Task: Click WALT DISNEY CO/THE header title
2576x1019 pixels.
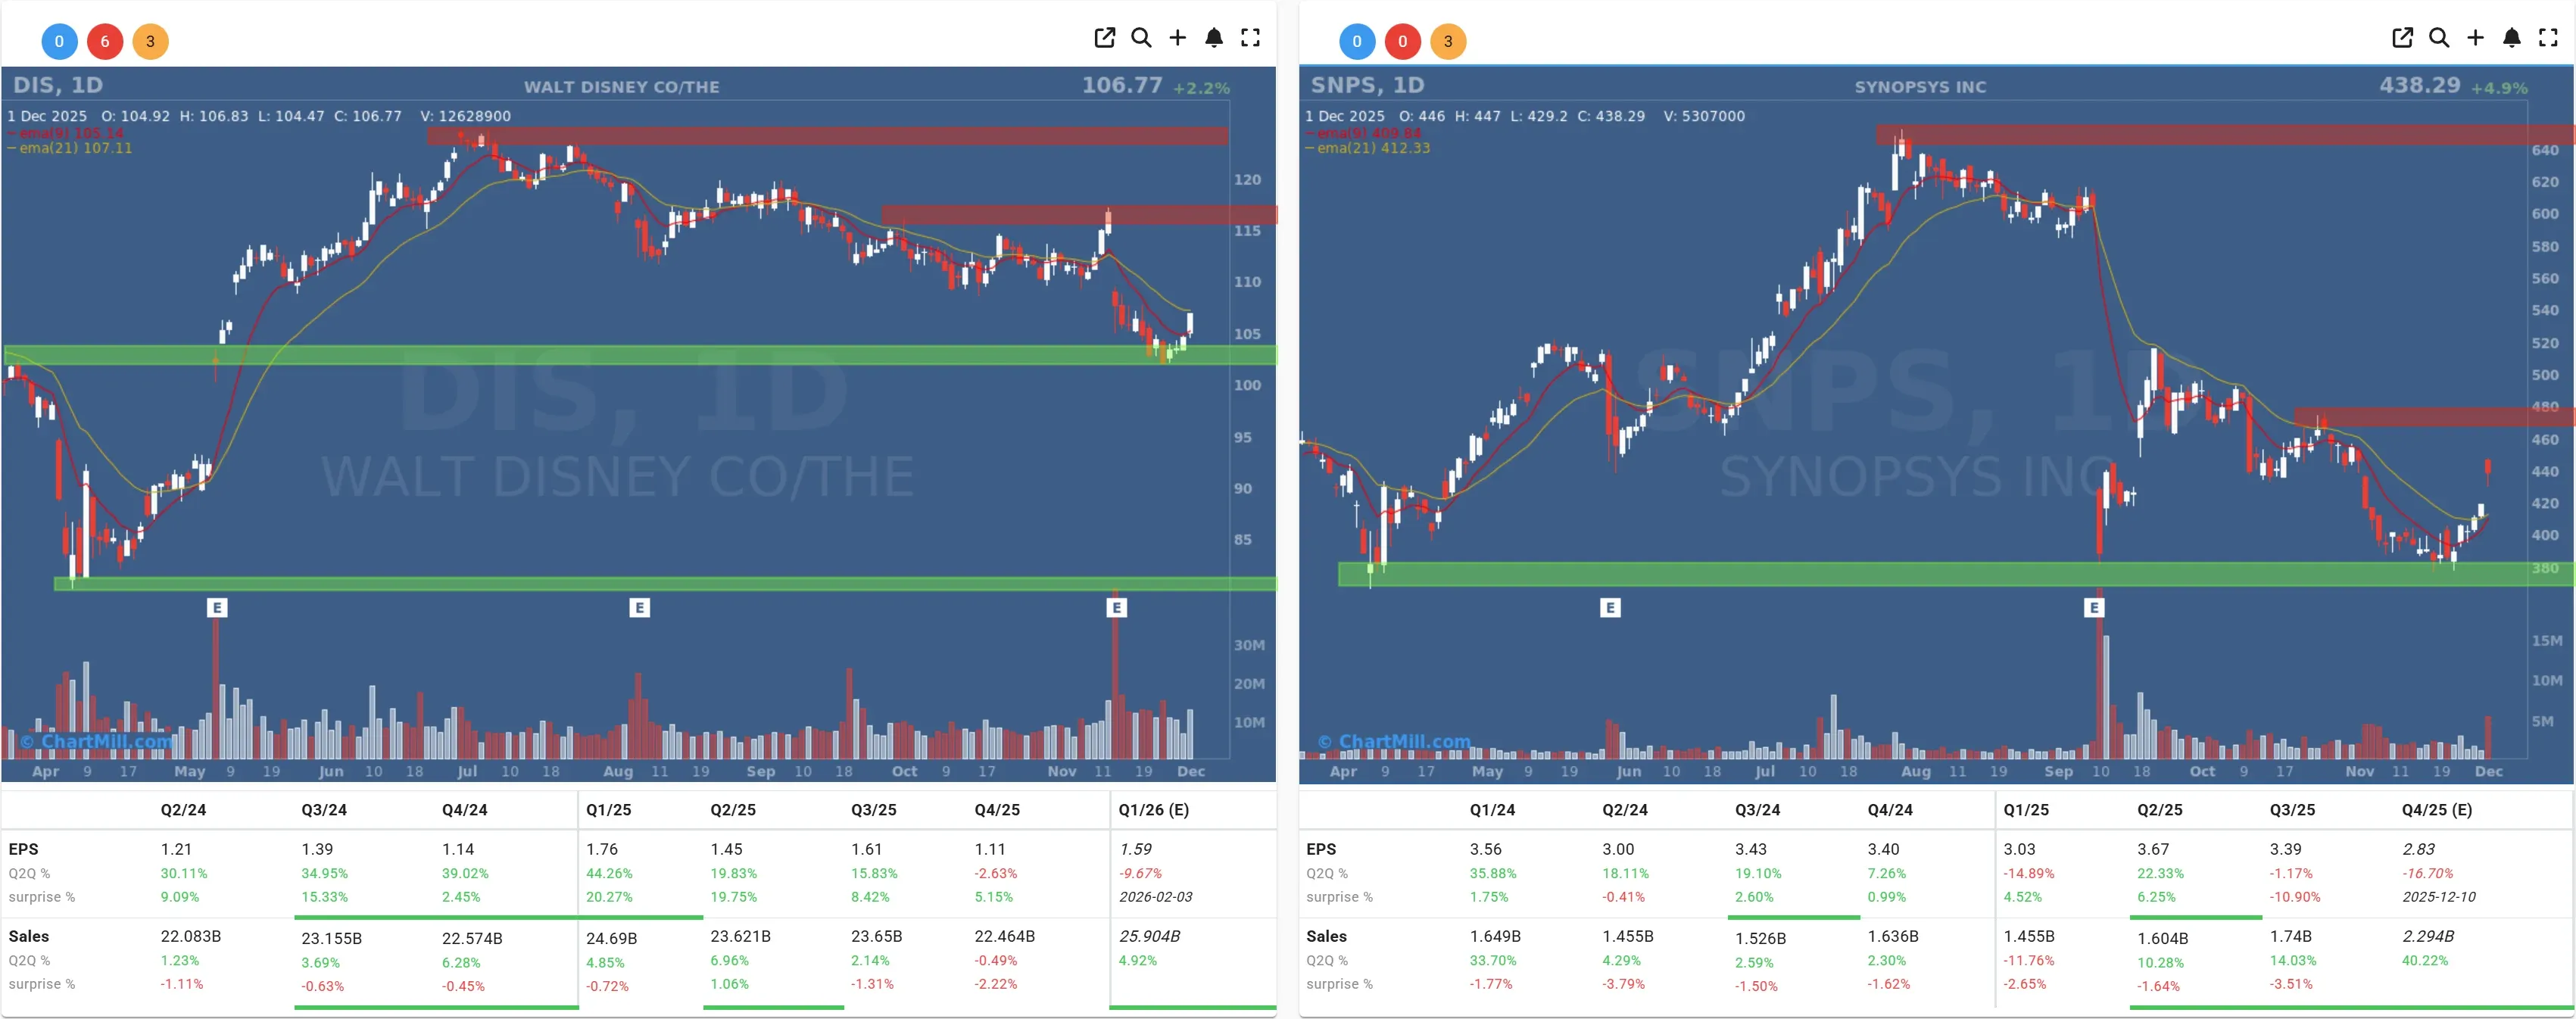Action: pos(622,87)
